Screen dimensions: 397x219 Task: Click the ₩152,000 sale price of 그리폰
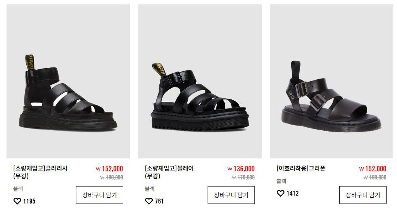click(x=373, y=169)
